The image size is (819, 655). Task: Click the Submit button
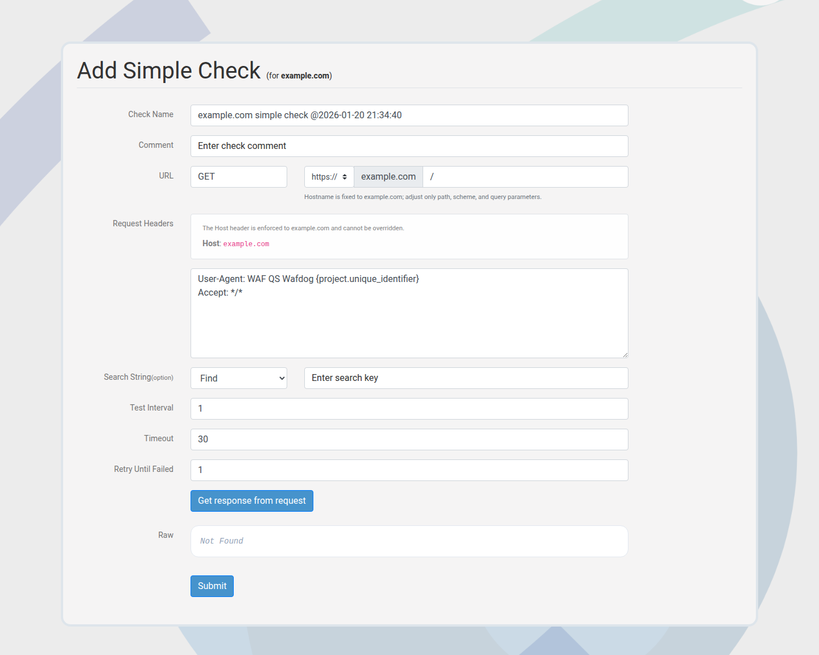[x=212, y=586]
